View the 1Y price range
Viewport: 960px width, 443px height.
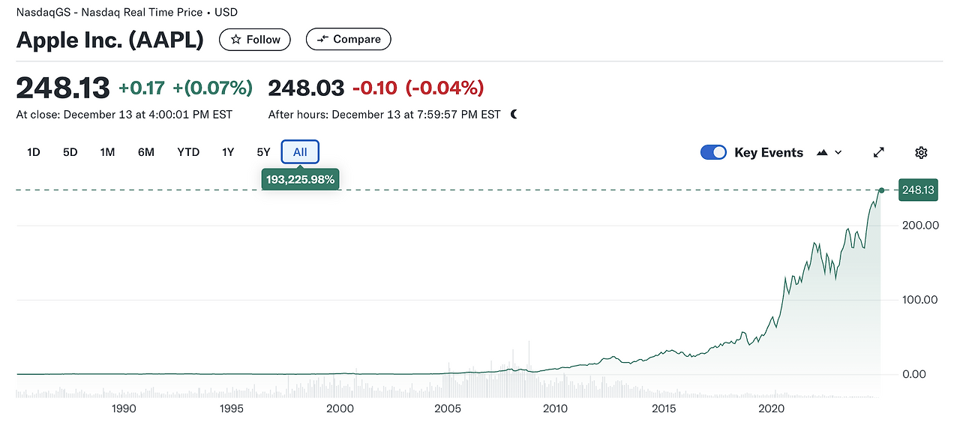(x=228, y=152)
